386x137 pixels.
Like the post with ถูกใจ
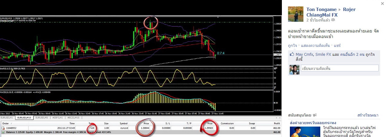(x=292, y=45)
